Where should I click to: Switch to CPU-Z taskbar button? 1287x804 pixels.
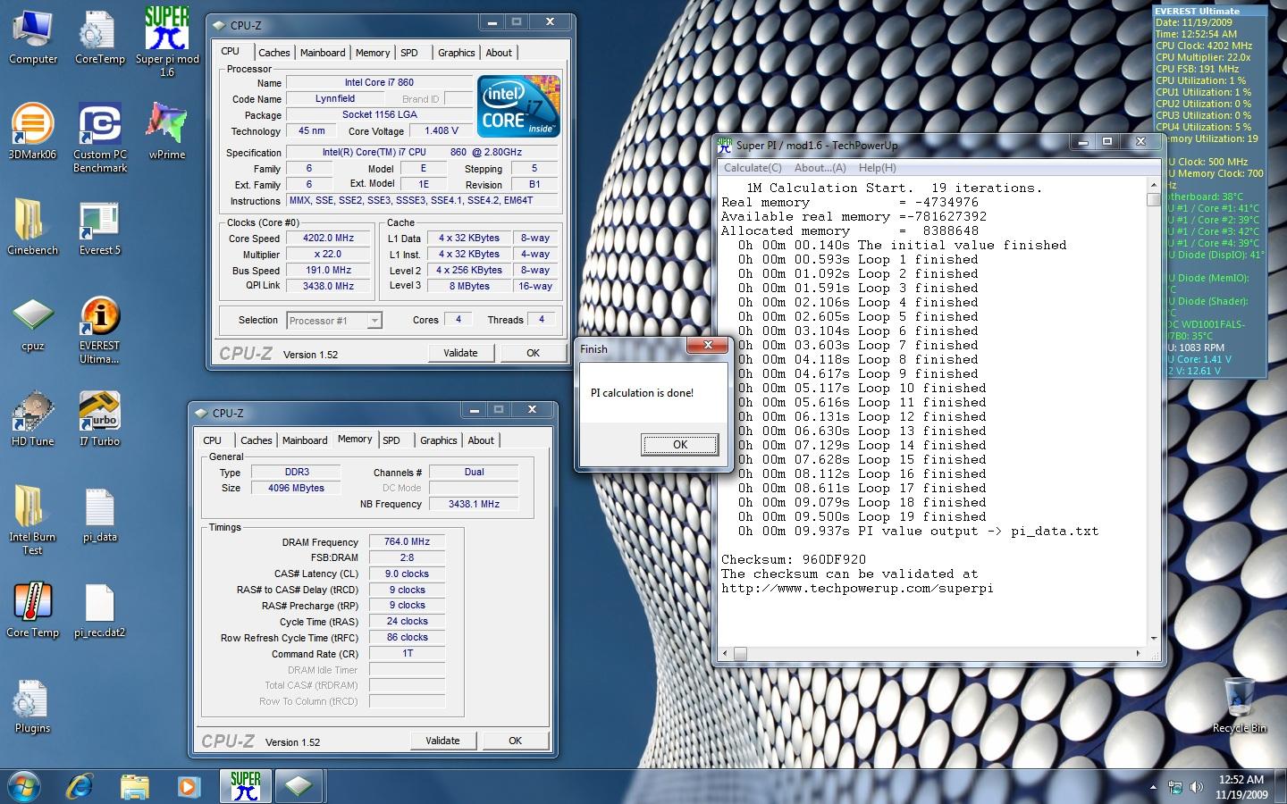click(x=299, y=786)
